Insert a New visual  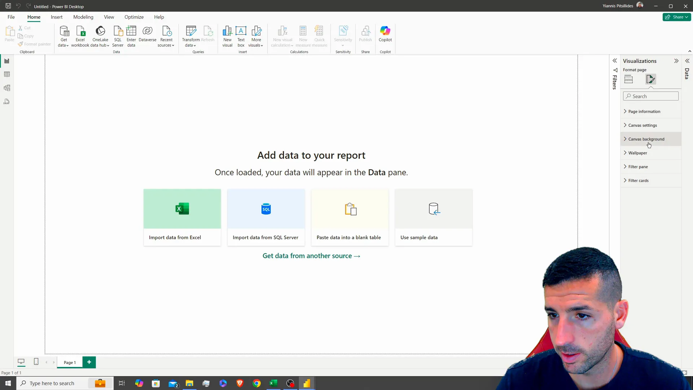pyautogui.click(x=227, y=36)
